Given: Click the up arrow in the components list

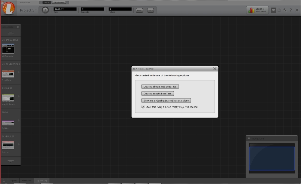Looking at the screenshot, I should (x=11, y=33).
